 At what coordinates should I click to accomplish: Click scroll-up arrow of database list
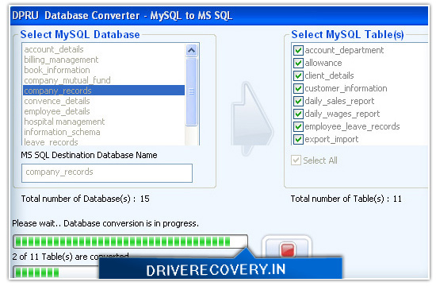pos(191,51)
